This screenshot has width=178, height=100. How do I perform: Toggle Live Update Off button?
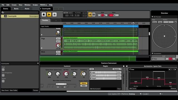(114, 94)
